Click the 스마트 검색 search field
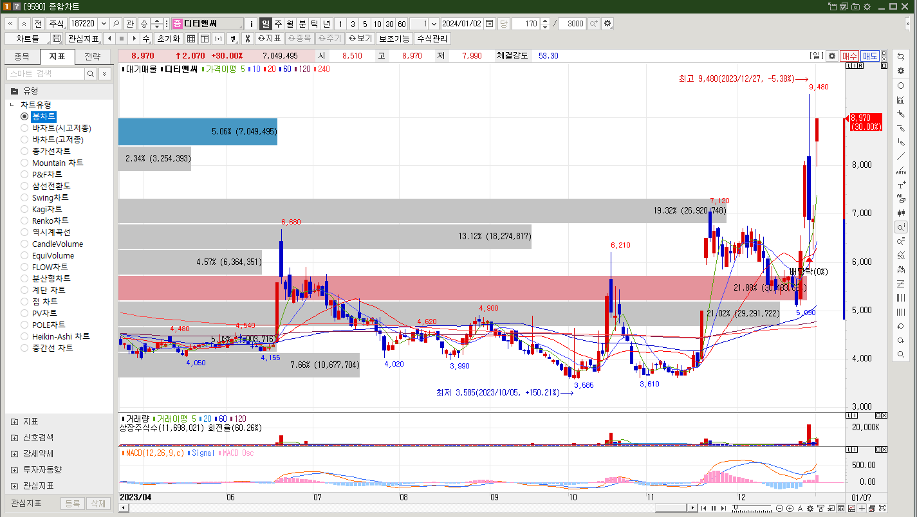The image size is (917, 517). click(45, 74)
